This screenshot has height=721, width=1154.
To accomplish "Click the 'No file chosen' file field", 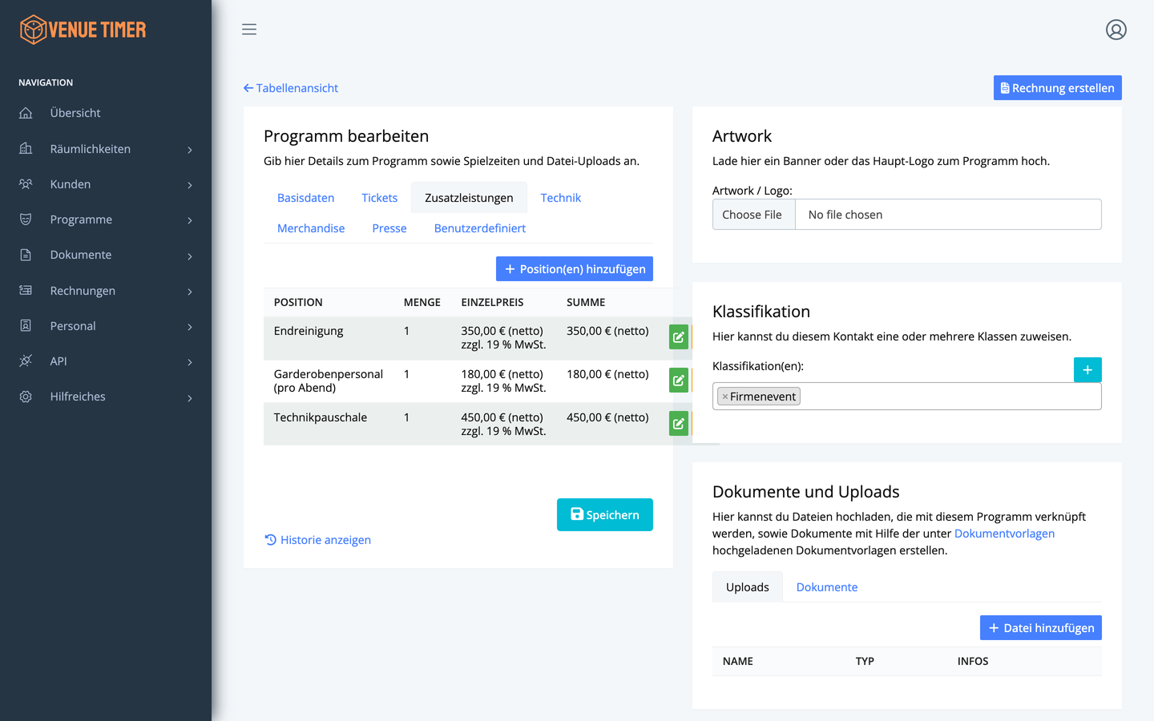I will pyautogui.click(x=948, y=215).
